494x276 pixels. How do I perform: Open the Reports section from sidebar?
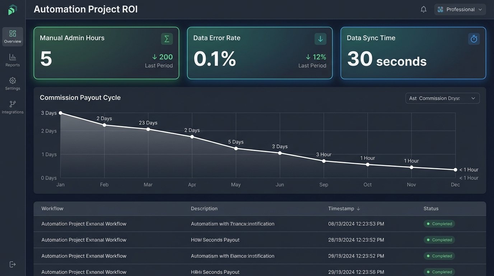coord(13,59)
